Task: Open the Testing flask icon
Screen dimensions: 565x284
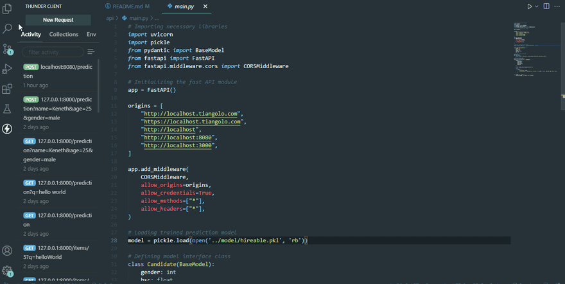Action: [x=7, y=109]
